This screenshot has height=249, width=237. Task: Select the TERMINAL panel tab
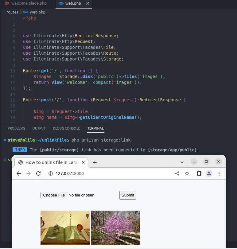coord(95,128)
